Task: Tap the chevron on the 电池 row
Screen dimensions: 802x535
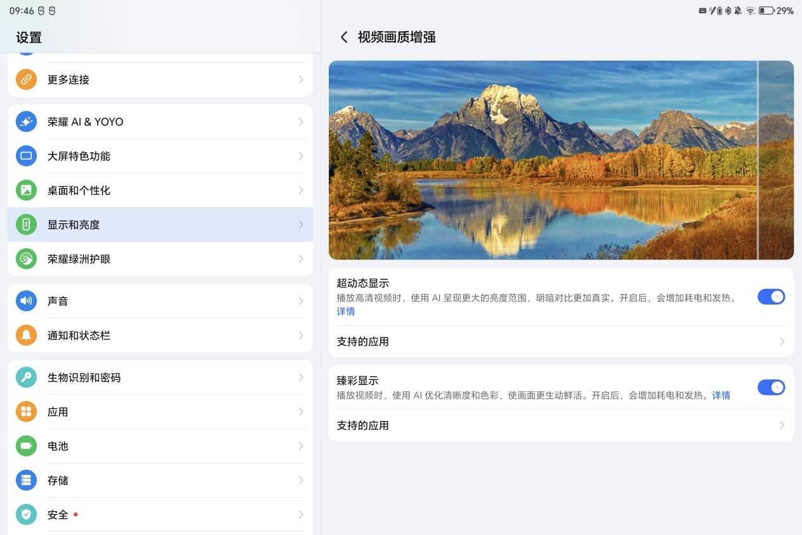Action: tap(301, 446)
